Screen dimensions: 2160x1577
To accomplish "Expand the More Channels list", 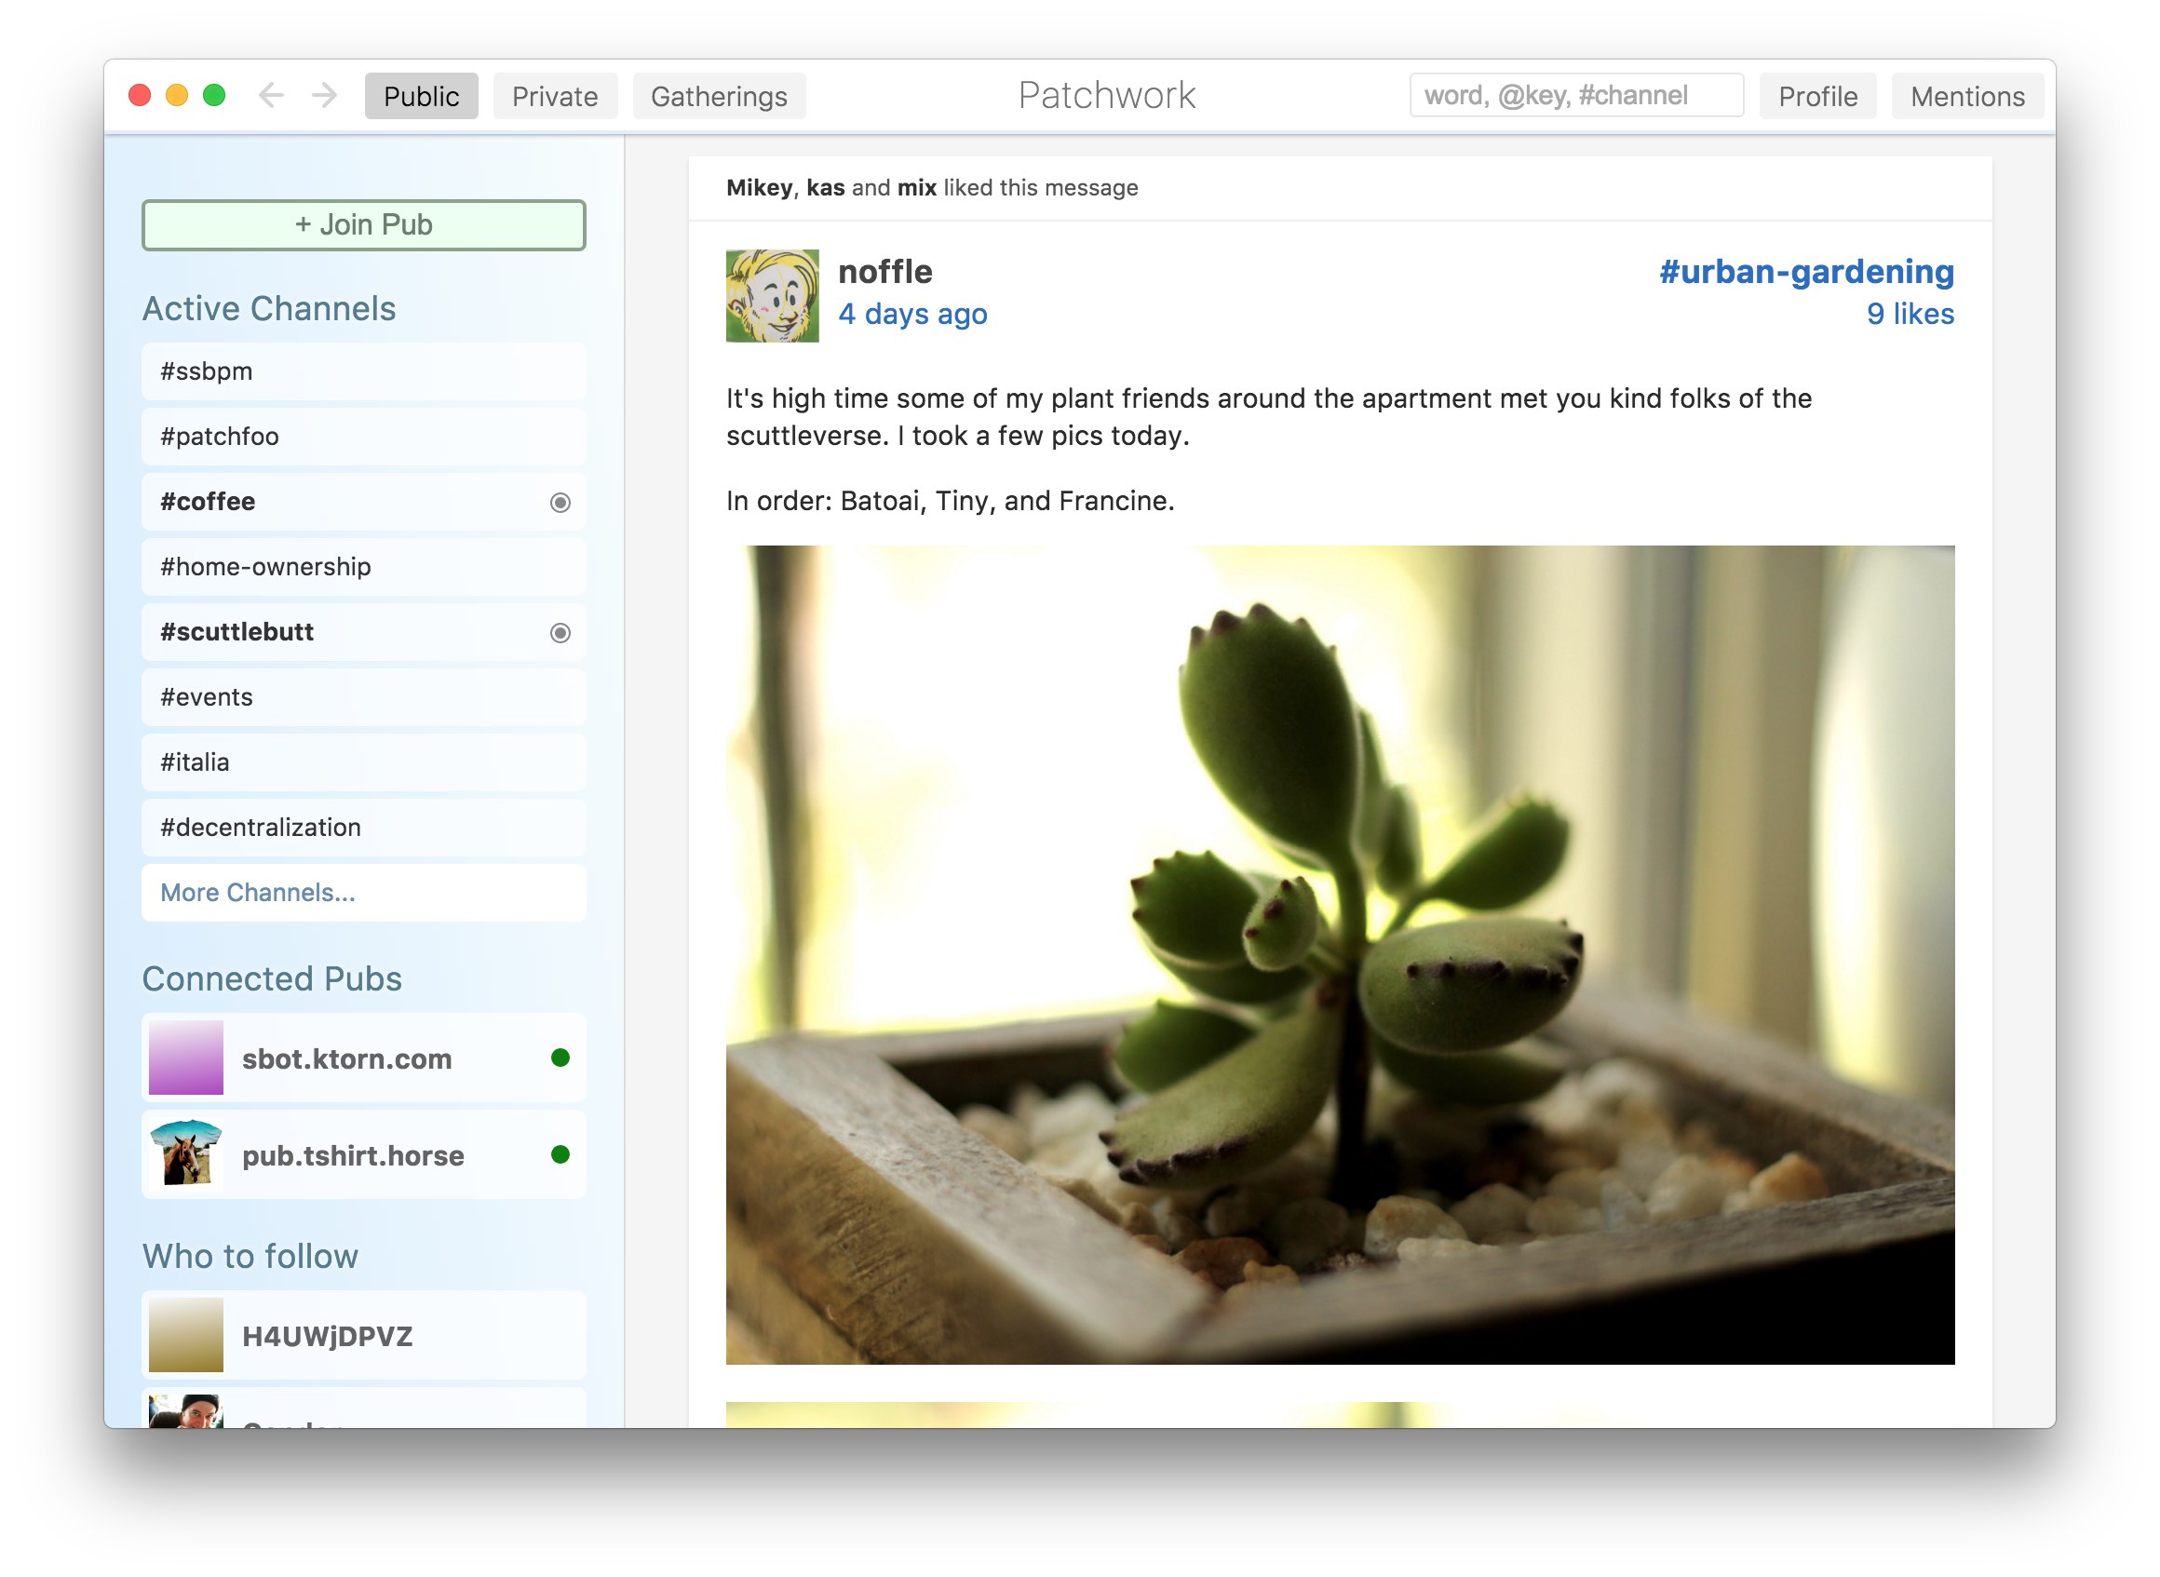I will [x=257, y=893].
